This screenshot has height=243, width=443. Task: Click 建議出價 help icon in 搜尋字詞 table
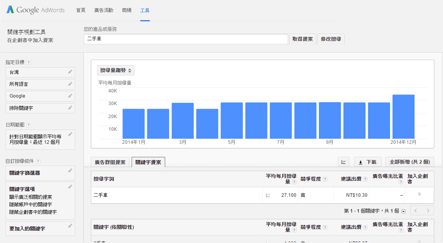coord(365,179)
